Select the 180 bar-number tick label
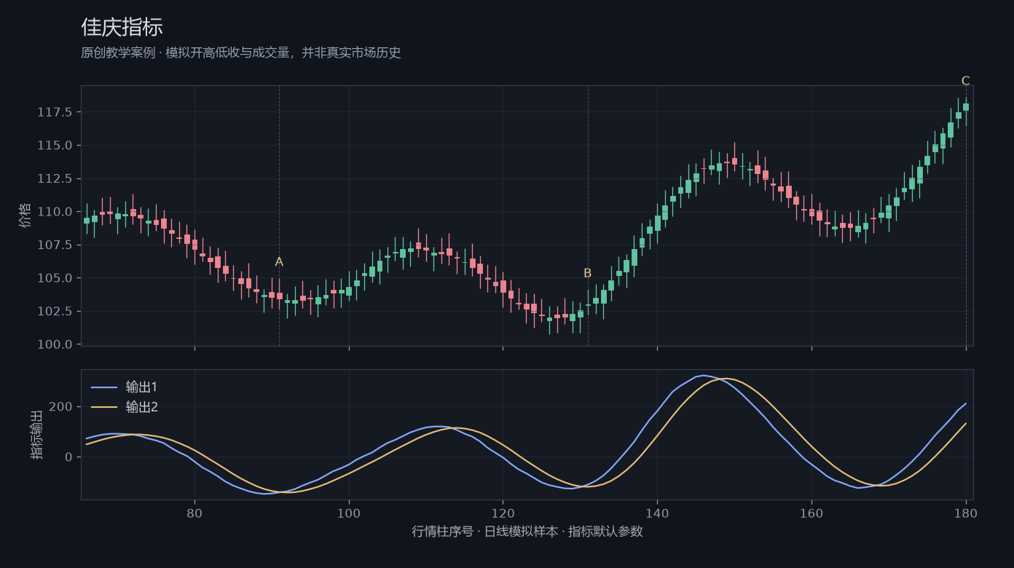Viewport: 1014px width, 568px height. [966, 513]
